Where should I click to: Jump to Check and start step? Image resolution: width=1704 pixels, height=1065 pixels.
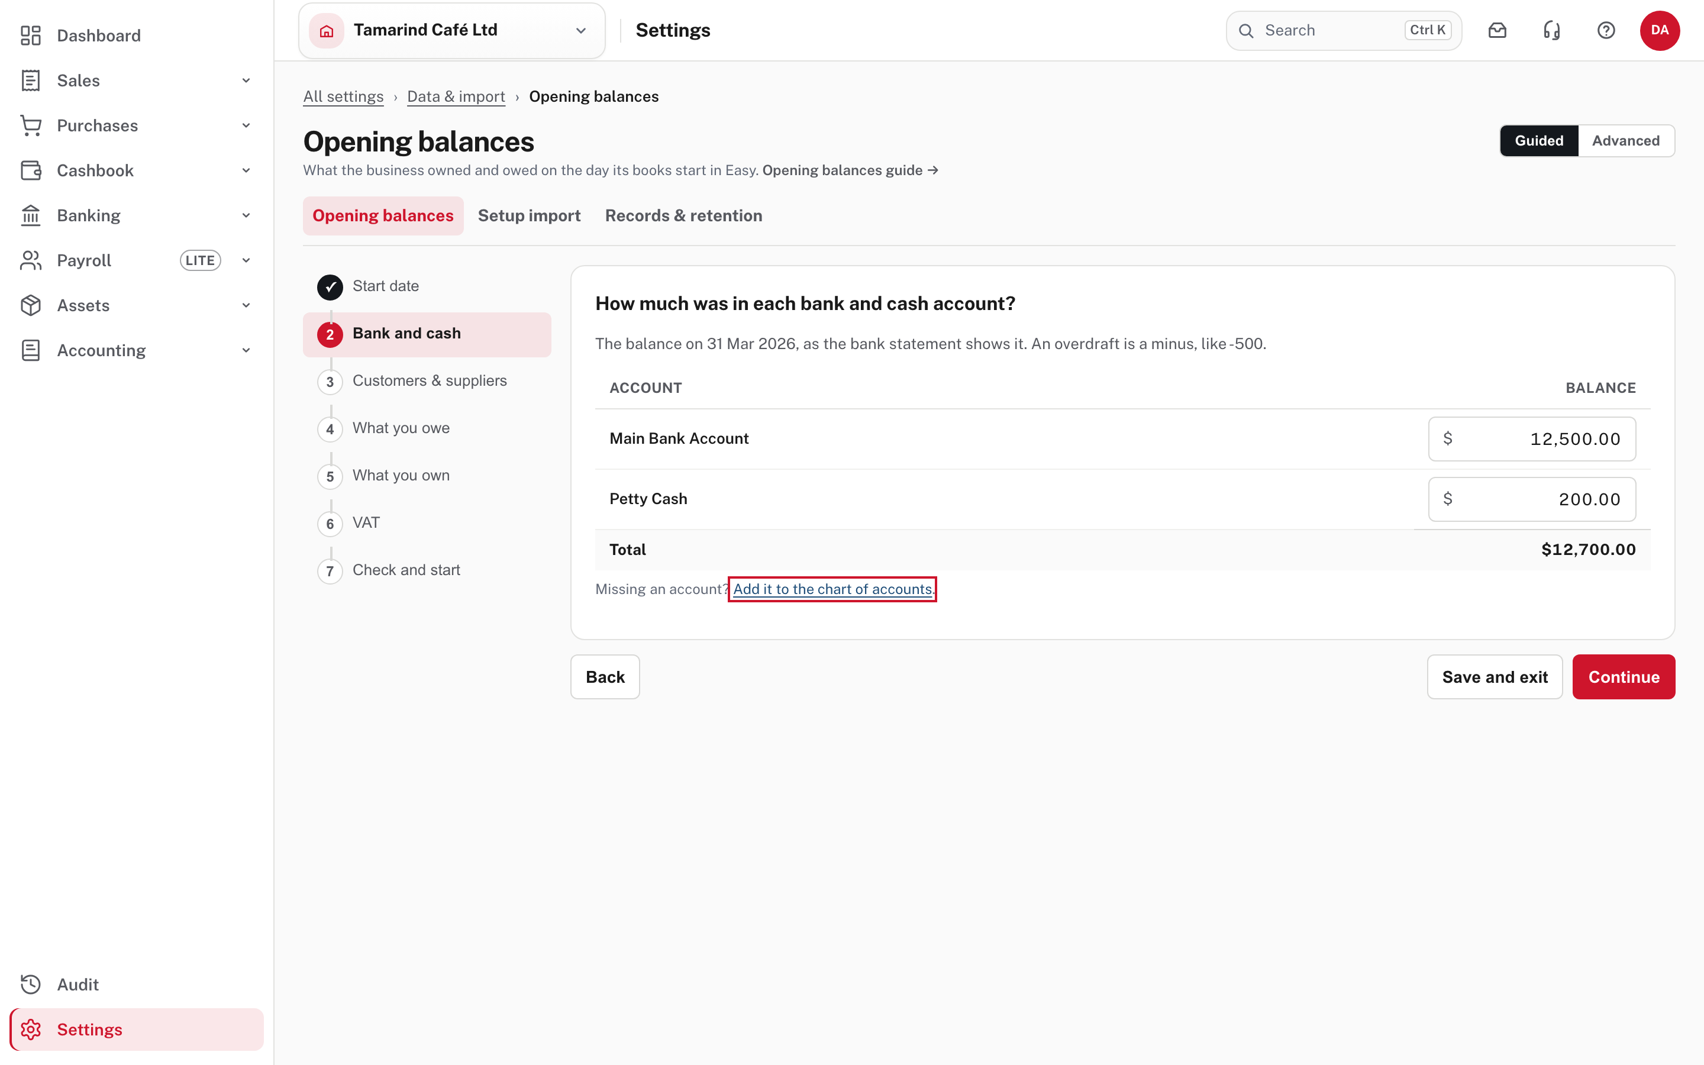point(427,570)
